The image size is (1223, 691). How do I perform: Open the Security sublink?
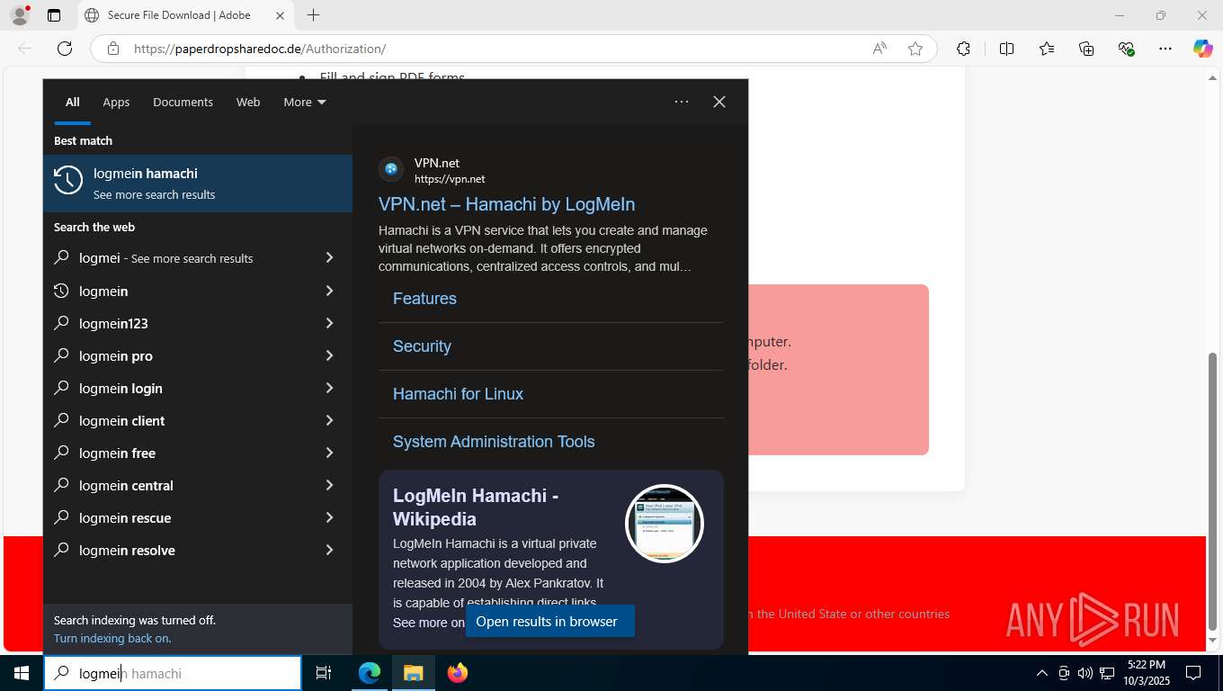click(x=422, y=346)
